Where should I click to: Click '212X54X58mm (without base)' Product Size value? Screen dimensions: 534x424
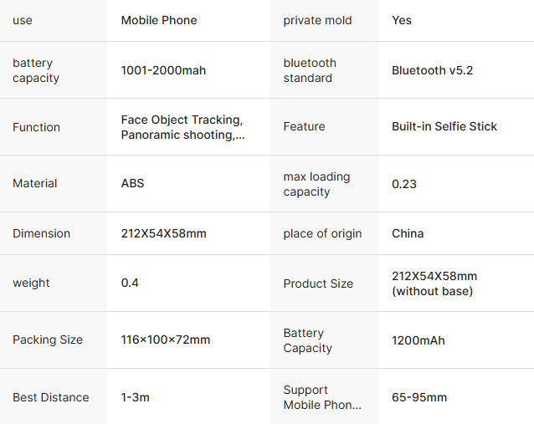click(x=434, y=284)
